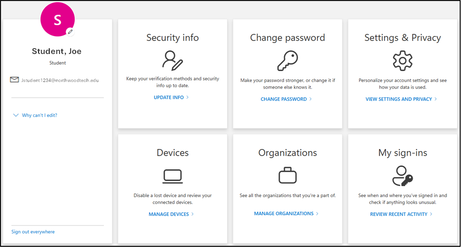This screenshot has height=247, width=462.
Task: Click the Jstudent1234@northwoodtech.edu email address
Action: 60,80
